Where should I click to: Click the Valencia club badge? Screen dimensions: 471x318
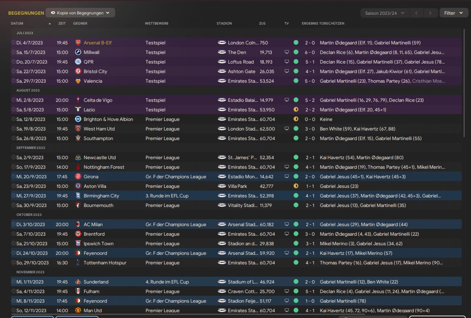coord(78,81)
